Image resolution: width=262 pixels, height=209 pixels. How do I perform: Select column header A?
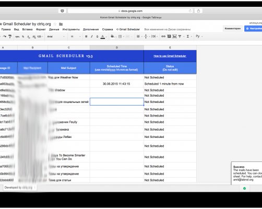(9, 48)
